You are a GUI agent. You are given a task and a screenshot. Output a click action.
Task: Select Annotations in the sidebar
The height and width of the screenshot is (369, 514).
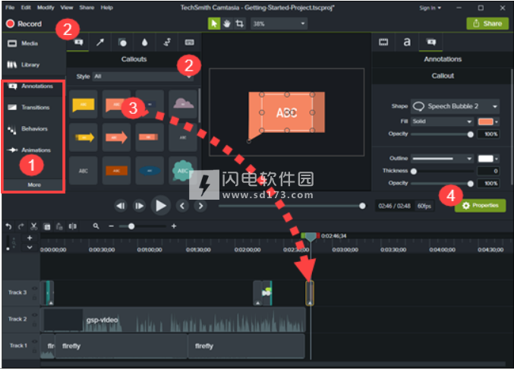pyautogui.click(x=33, y=87)
